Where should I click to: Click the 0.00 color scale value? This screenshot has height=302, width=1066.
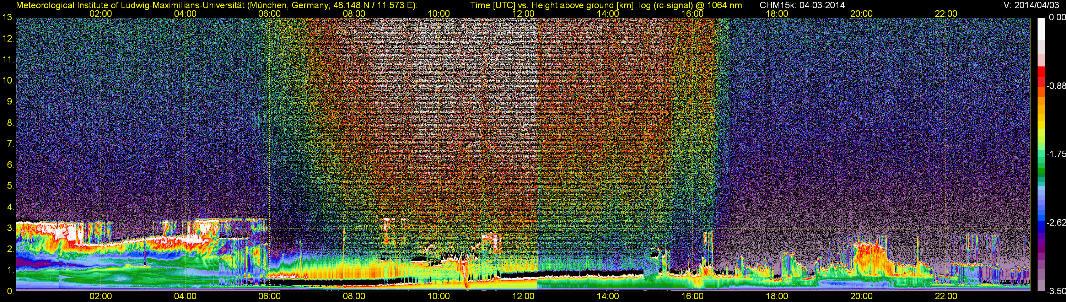(1057, 17)
